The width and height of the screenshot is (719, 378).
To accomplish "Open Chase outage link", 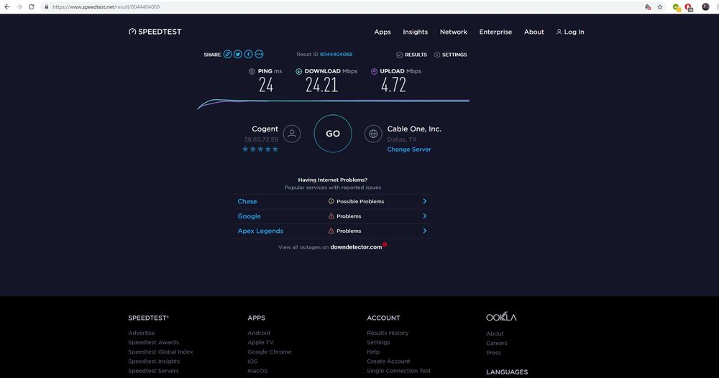I will click(x=247, y=201).
